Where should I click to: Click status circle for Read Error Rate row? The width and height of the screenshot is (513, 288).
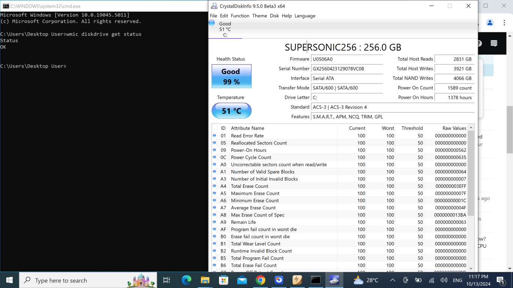click(x=214, y=136)
